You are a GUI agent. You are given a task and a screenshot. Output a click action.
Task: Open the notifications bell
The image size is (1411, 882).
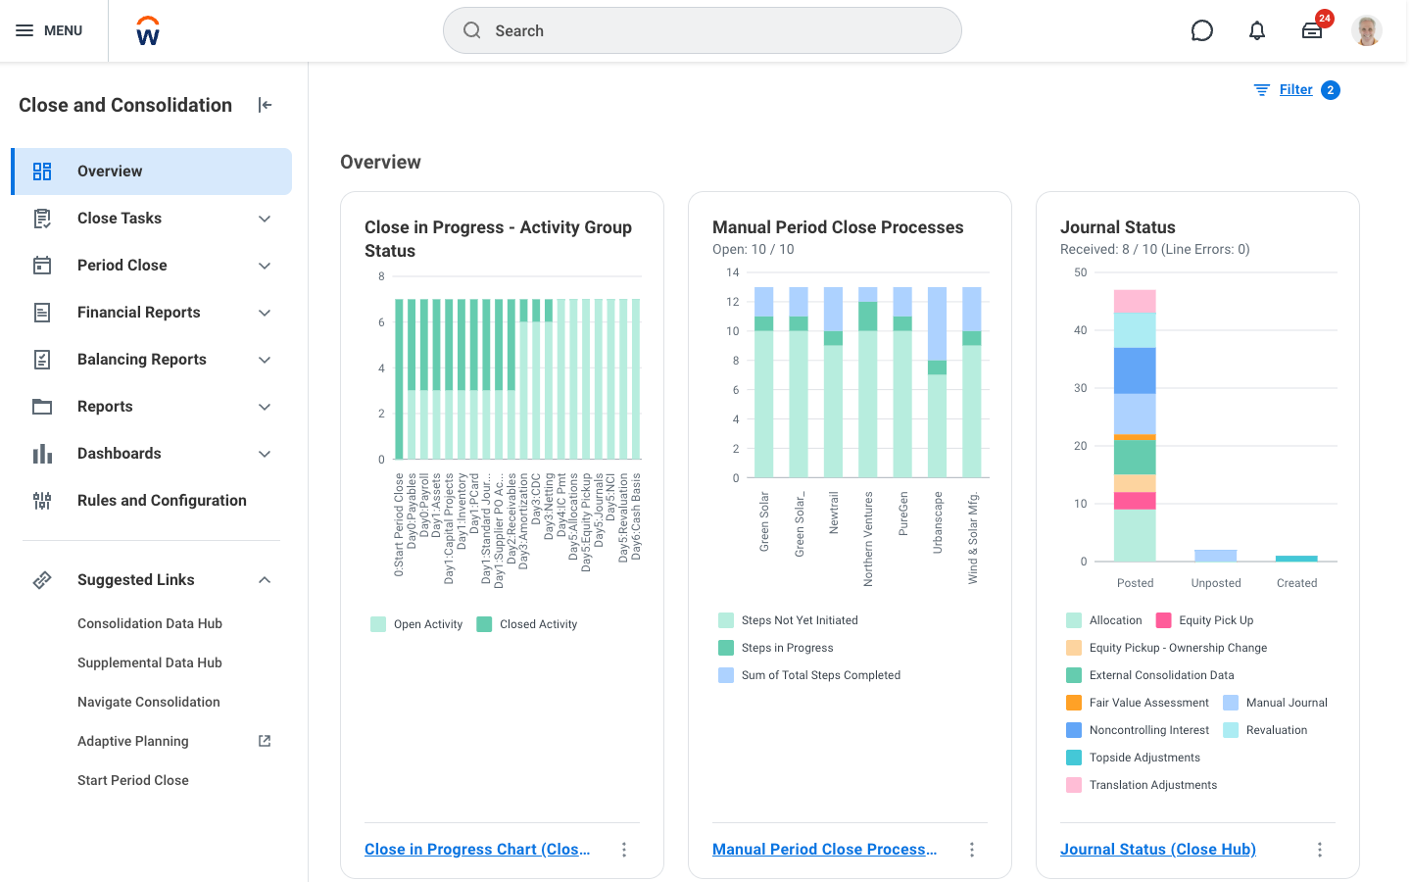click(1256, 30)
